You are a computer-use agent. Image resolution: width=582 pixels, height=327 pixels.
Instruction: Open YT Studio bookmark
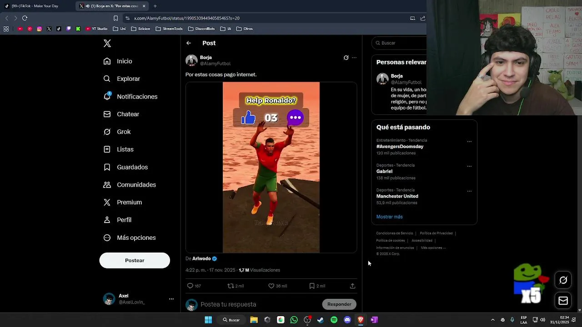tap(96, 29)
